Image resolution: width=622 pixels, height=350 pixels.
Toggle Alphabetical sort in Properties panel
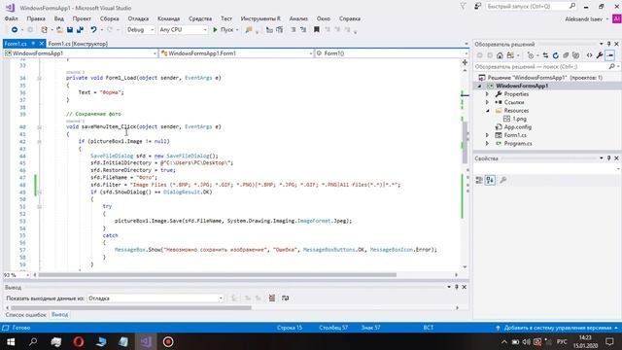(x=490, y=181)
